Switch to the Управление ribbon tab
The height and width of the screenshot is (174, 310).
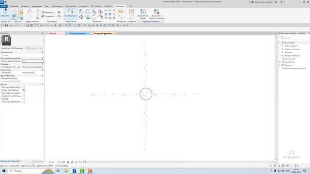[57, 6]
